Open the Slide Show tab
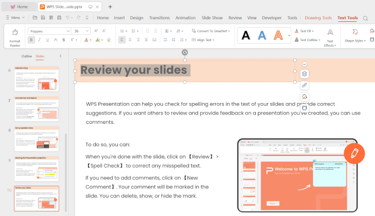This screenshot has width=375, height=216. pos(212,18)
